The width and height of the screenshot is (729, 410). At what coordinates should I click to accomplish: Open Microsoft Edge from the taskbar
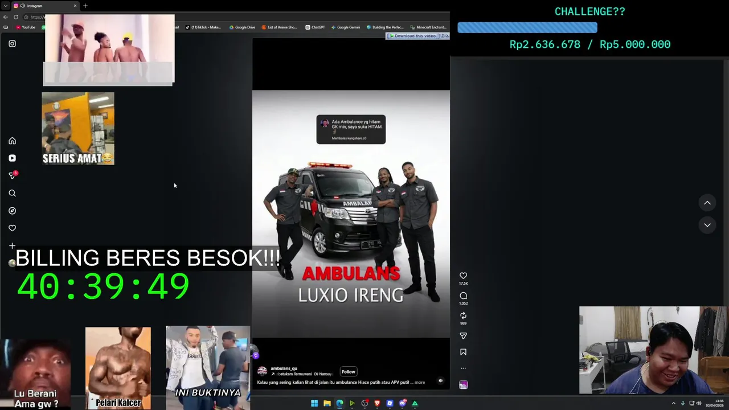[x=339, y=403]
